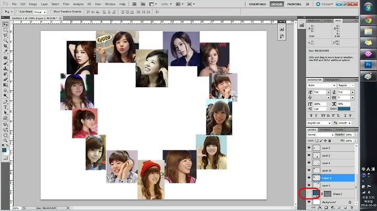
Task: Create new adjustment layer icon
Action: (x=333, y=208)
